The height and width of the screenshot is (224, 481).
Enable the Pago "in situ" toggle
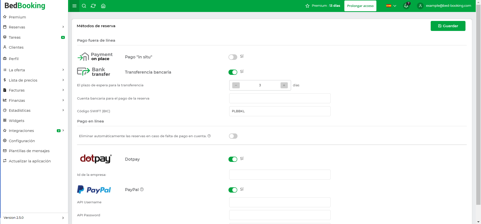coord(233,57)
